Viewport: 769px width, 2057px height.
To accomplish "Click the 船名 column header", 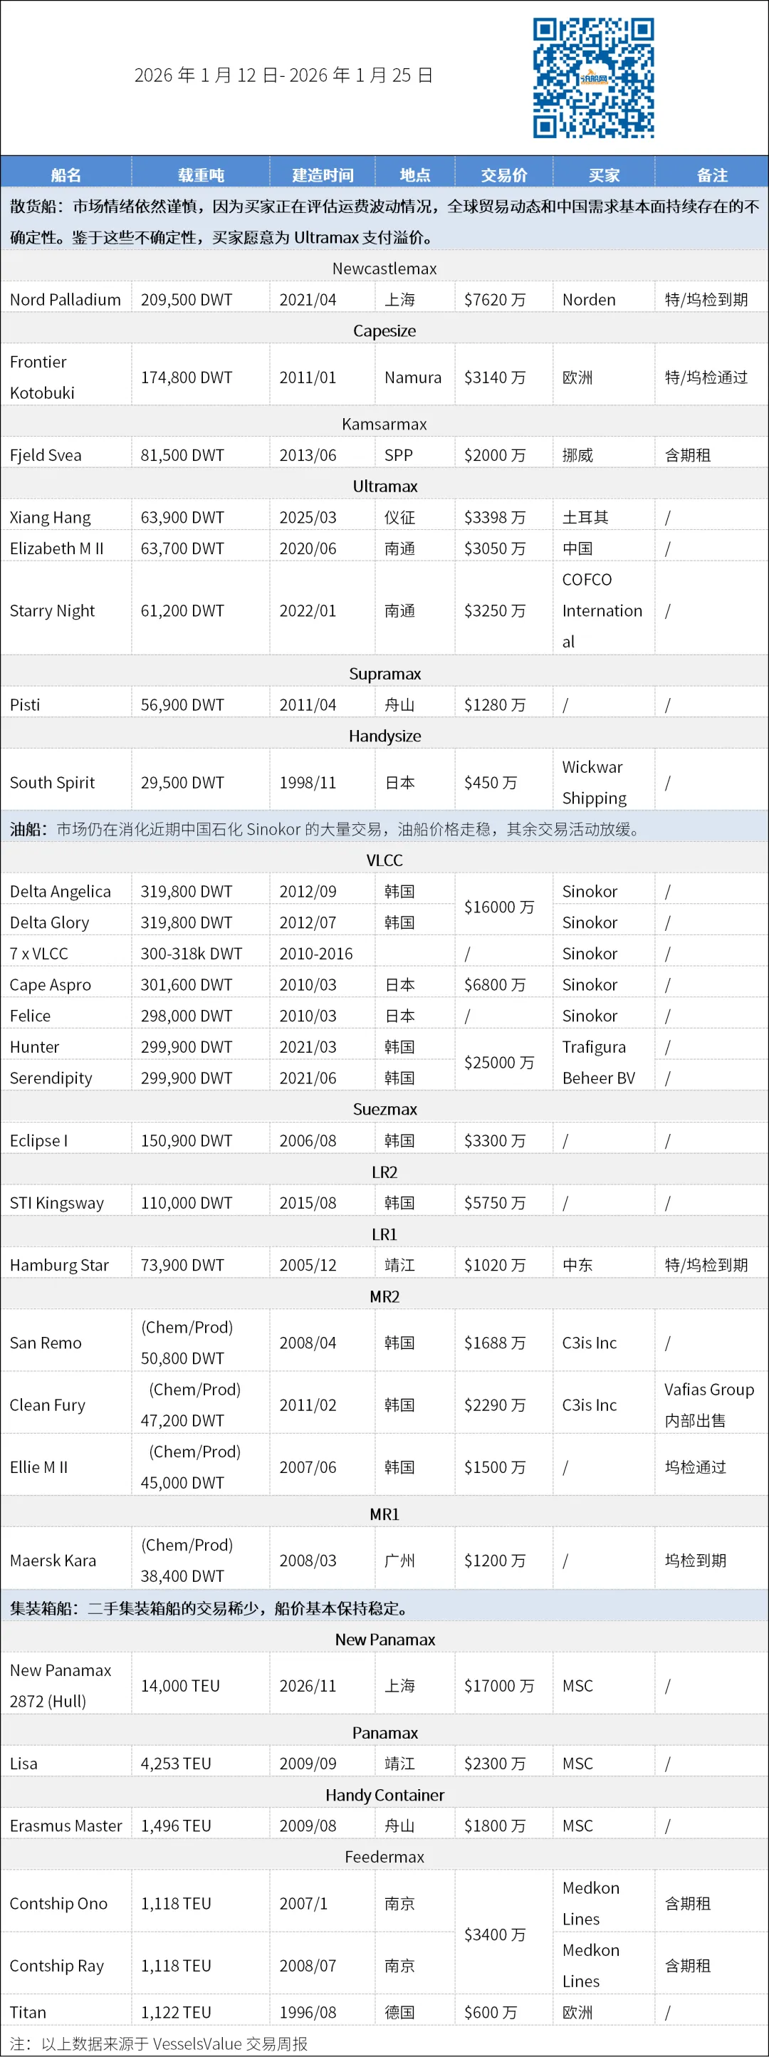I will (66, 175).
